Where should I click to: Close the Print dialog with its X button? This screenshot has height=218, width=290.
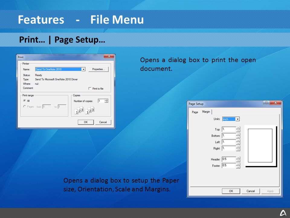click(109, 56)
